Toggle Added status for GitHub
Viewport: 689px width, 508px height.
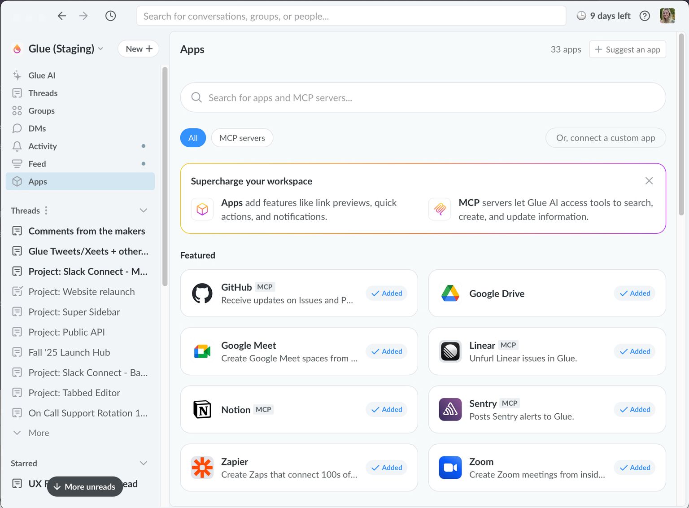(387, 293)
